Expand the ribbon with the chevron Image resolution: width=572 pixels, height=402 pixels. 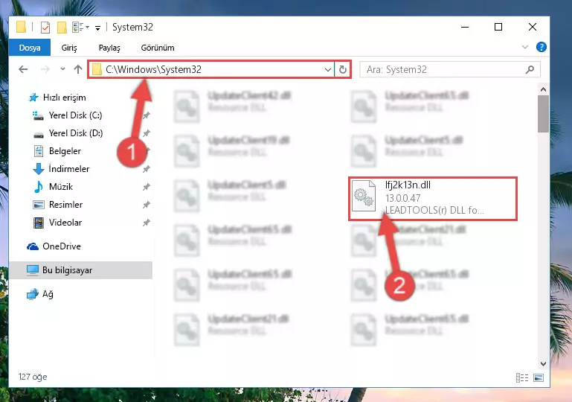click(525, 47)
